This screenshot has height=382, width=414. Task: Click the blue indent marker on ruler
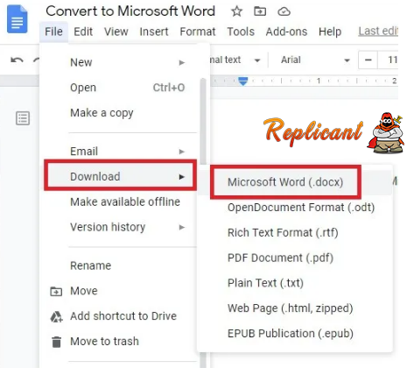point(243,81)
